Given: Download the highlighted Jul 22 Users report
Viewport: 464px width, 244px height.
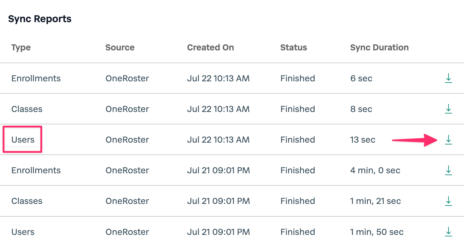Looking at the screenshot, I should (x=448, y=140).
